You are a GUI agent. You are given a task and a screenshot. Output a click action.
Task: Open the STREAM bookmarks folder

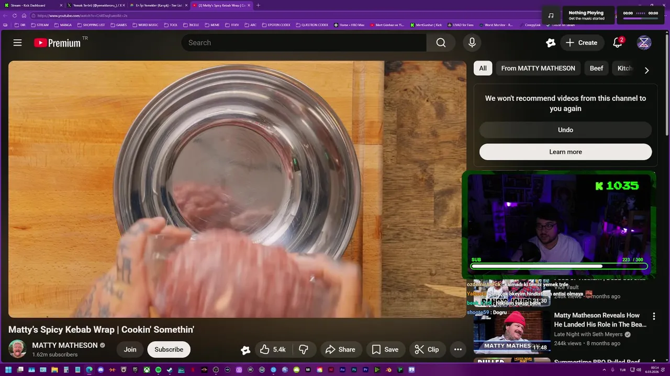pos(40,25)
